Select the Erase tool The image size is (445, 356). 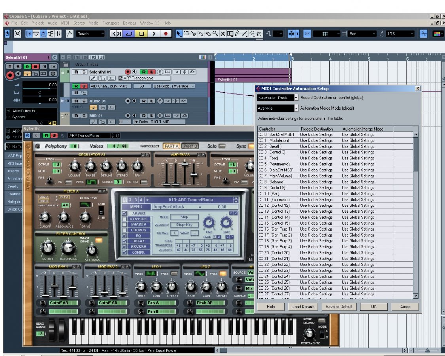tap(208, 34)
